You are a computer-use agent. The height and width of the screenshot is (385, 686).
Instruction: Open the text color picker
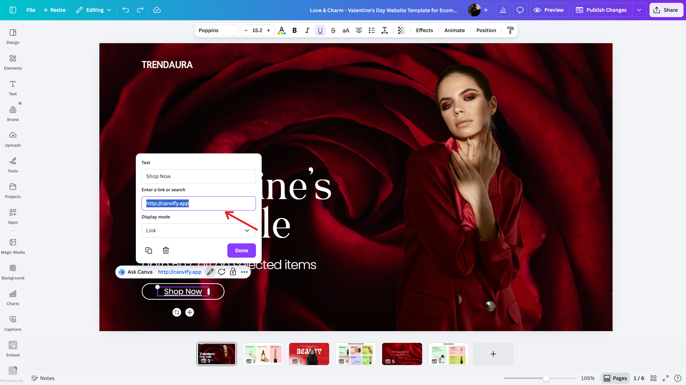tap(282, 30)
